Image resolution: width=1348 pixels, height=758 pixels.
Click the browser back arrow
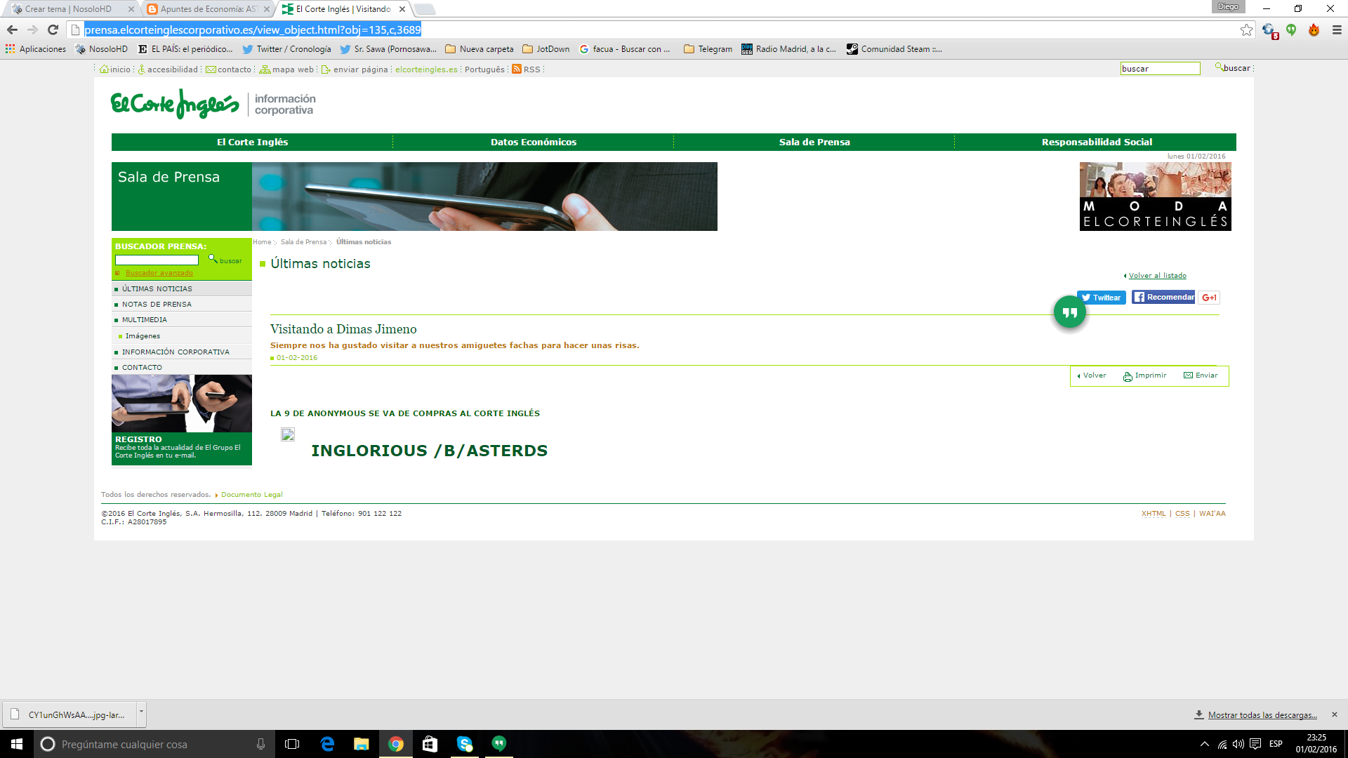(x=12, y=29)
